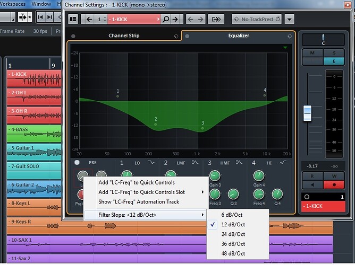Toggle the channel settings layout icon
Image resolution: width=355 pixels, height=265 pixels.
tap(73, 19)
